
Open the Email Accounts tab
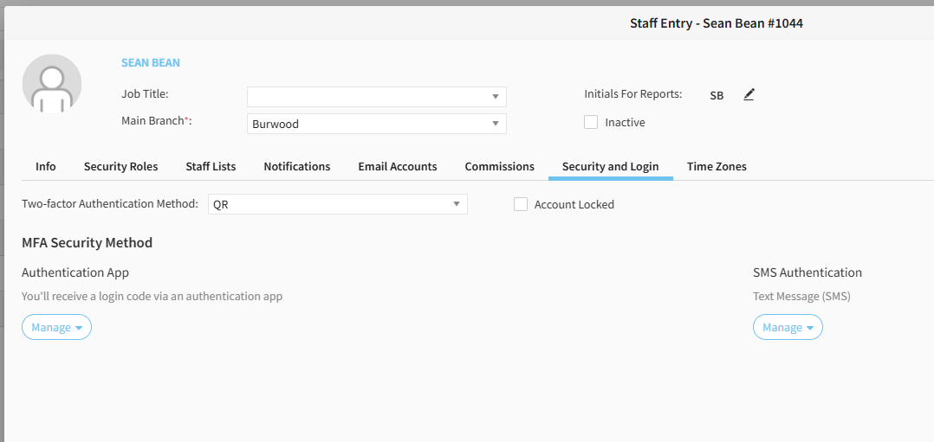tap(398, 166)
